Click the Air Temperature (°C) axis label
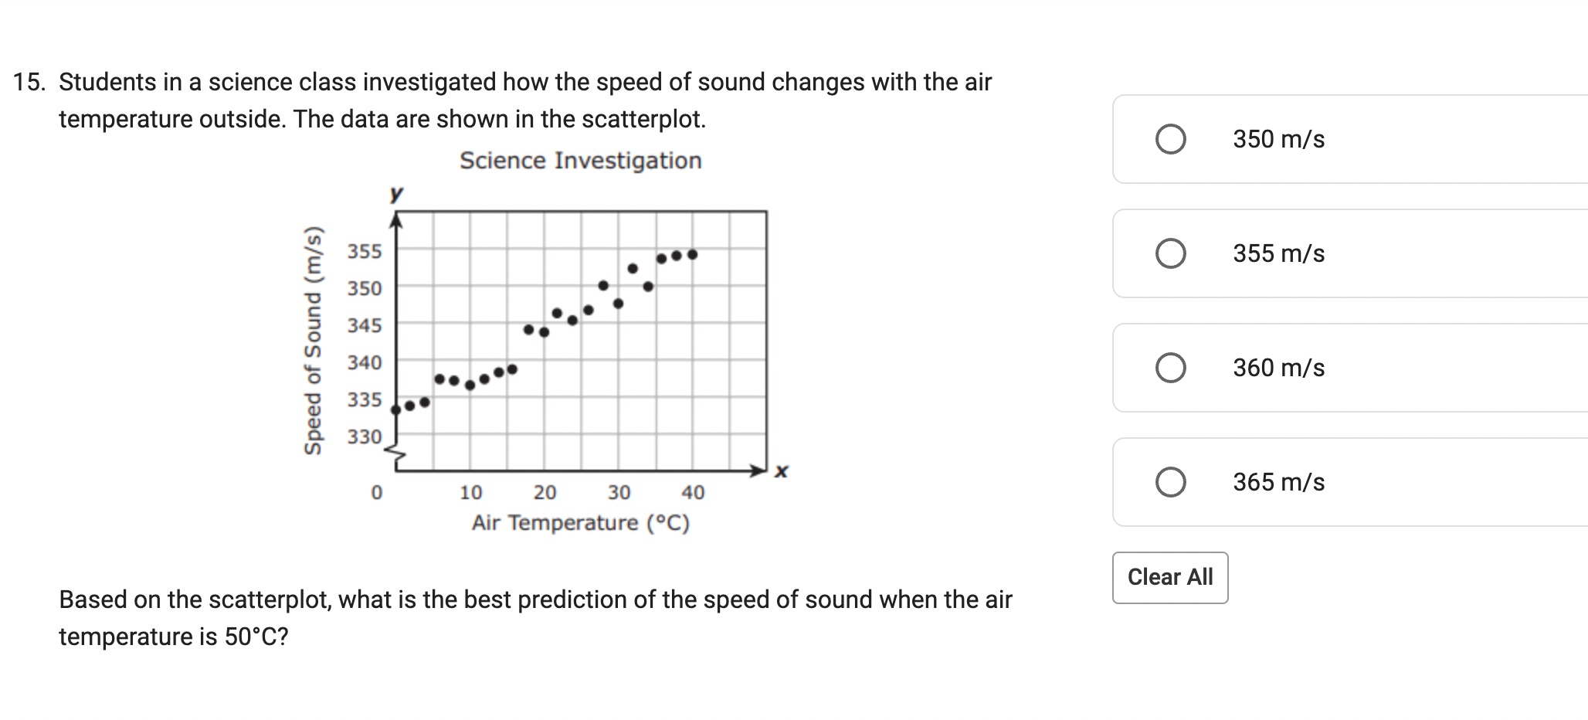Viewport: 1588px width, 720px height. [x=581, y=523]
